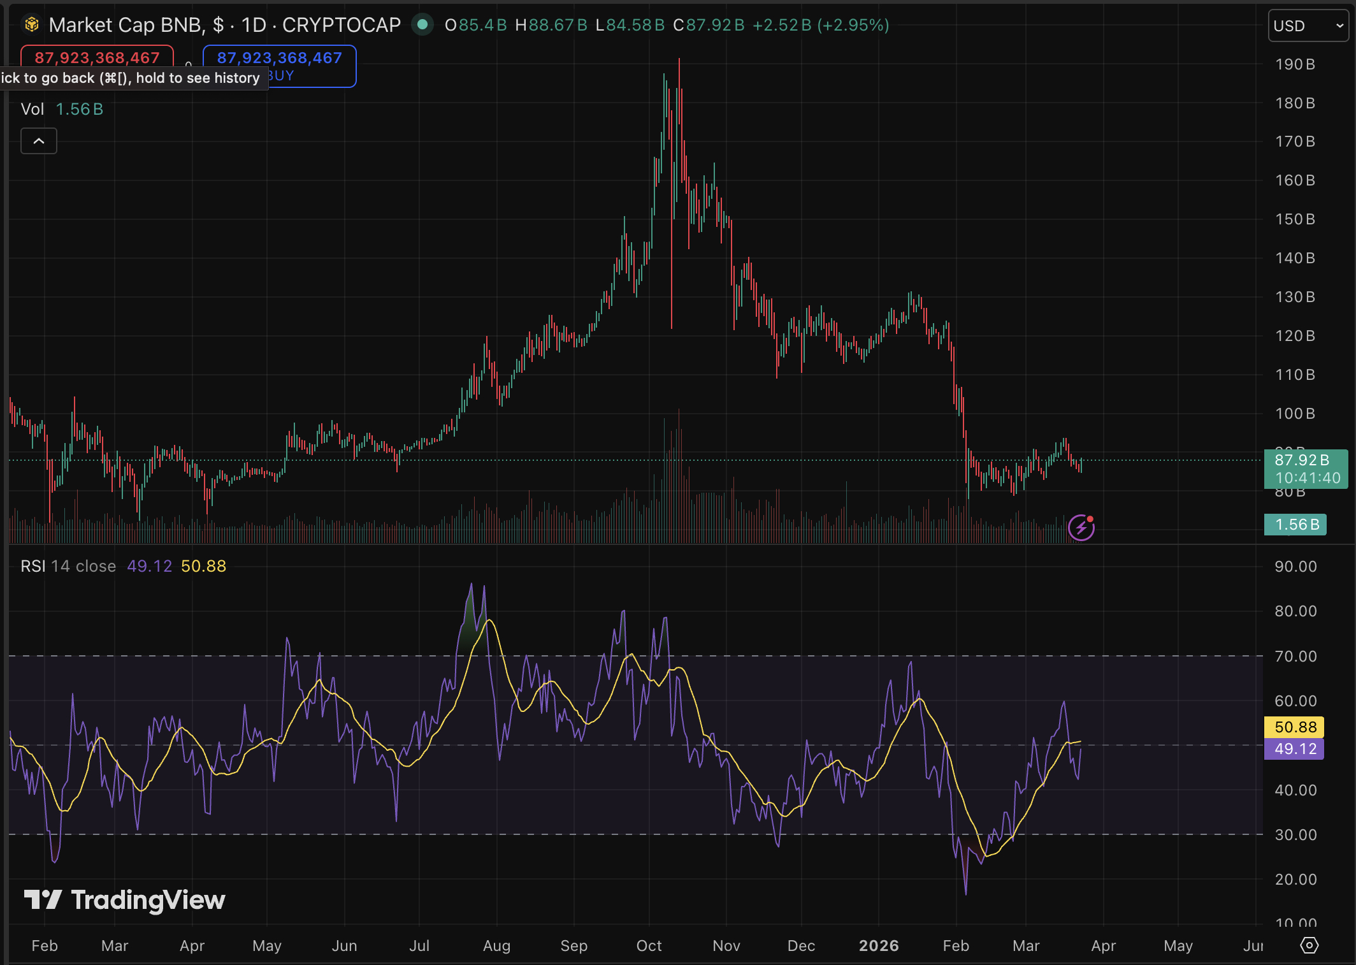Click the BNB coin logo icon

[31, 25]
